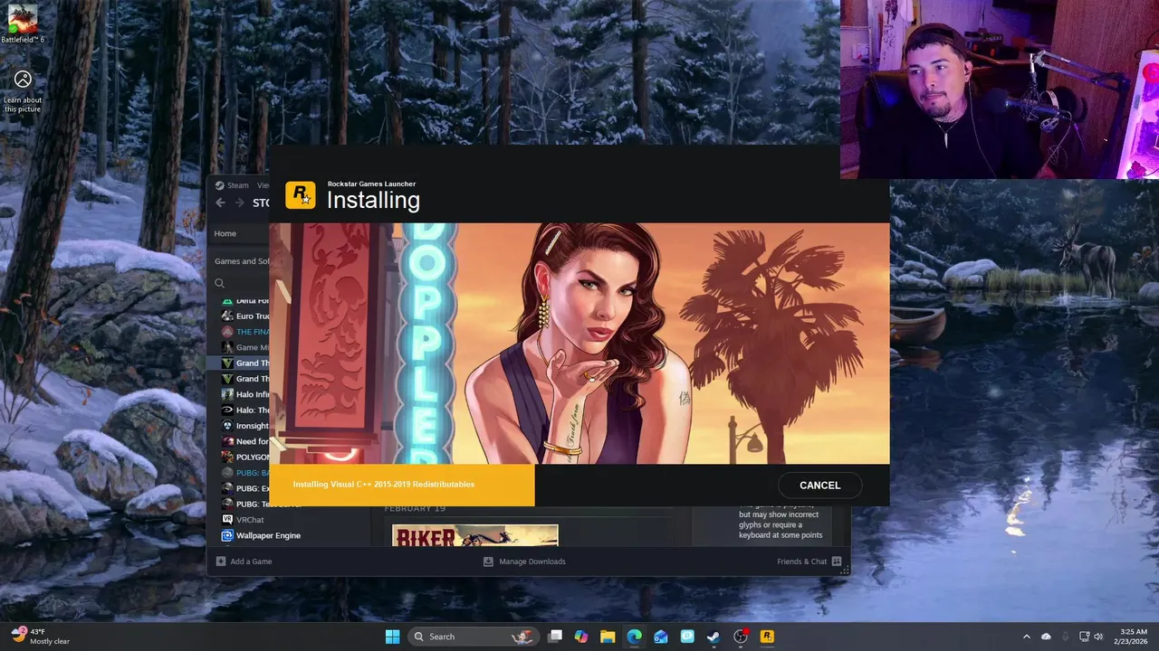Image resolution: width=1159 pixels, height=651 pixels.
Task: Select Delta Force icon in Steam library
Action: [227, 301]
